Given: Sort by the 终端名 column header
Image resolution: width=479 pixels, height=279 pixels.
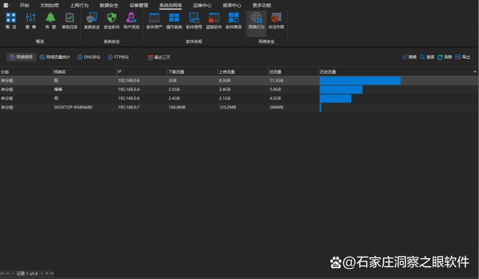Looking at the screenshot, I should pyautogui.click(x=85, y=72).
